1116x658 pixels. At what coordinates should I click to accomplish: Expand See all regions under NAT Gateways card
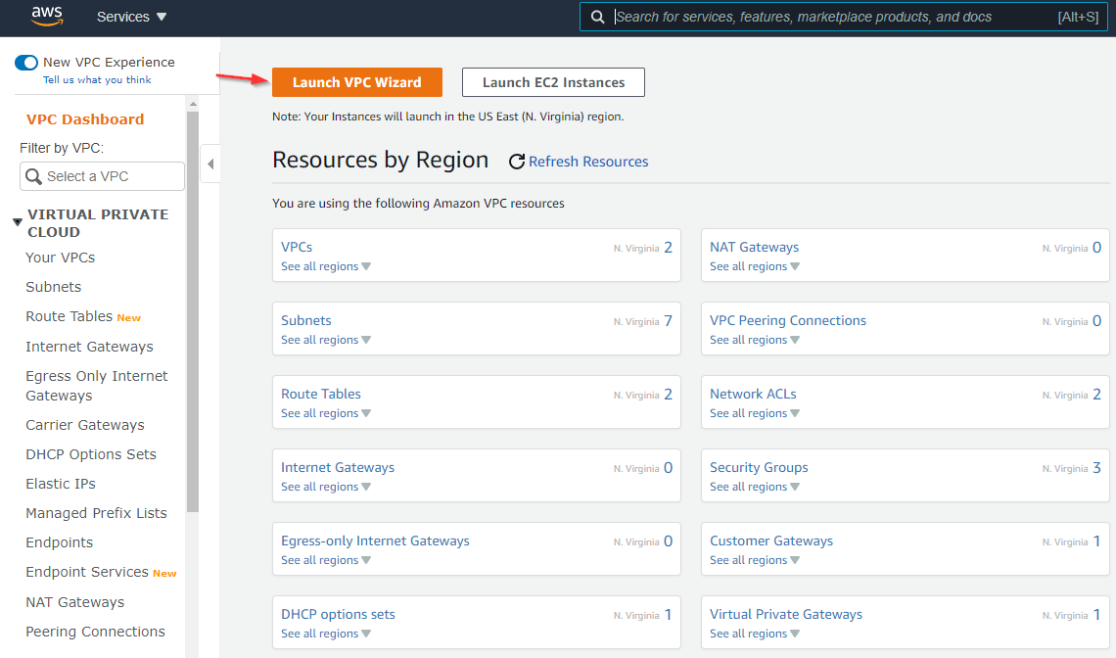pos(755,266)
